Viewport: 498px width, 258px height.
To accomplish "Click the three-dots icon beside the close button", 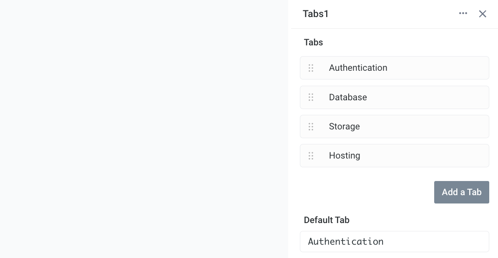I will 463,13.
